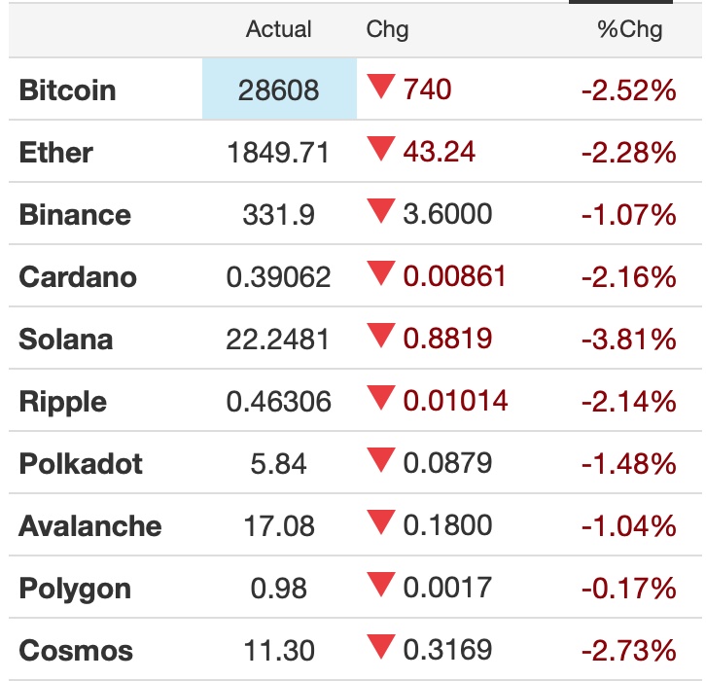Click the red down triangle for Solana
Image resolution: width=706 pixels, height=681 pixels.
379,338
